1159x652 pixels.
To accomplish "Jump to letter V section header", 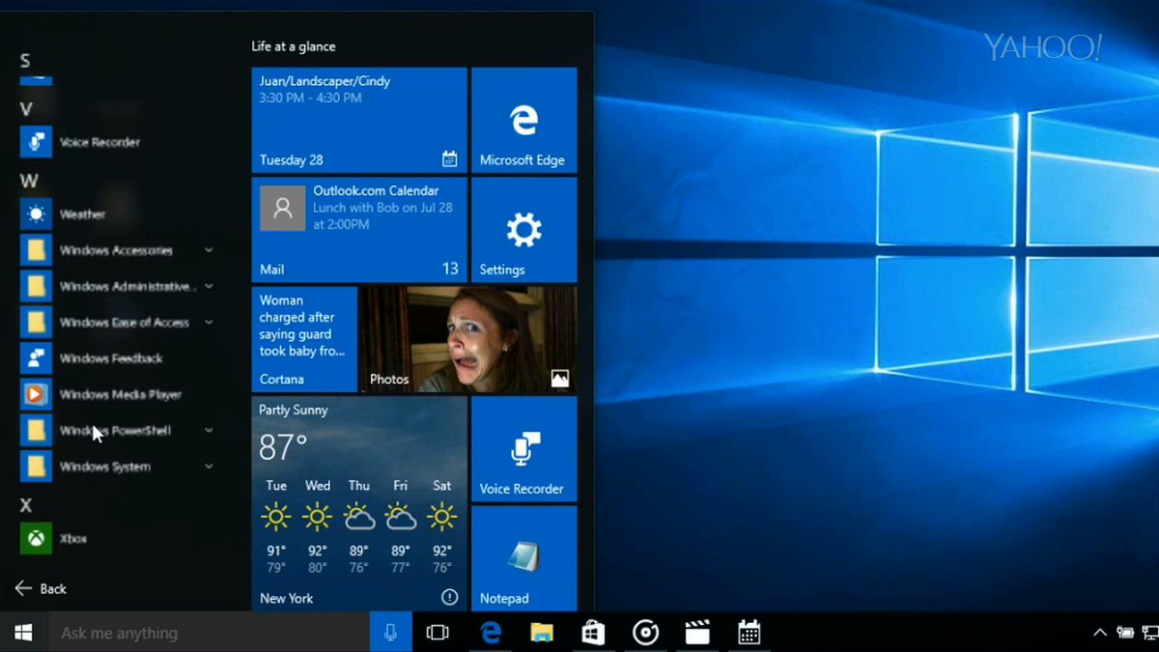I will pyautogui.click(x=26, y=109).
